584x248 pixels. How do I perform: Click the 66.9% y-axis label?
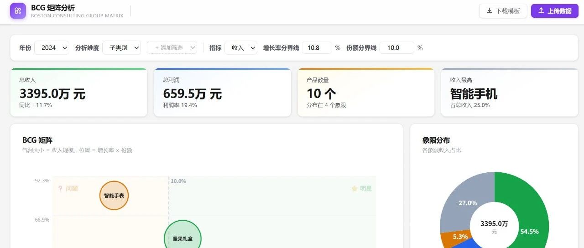42,220
